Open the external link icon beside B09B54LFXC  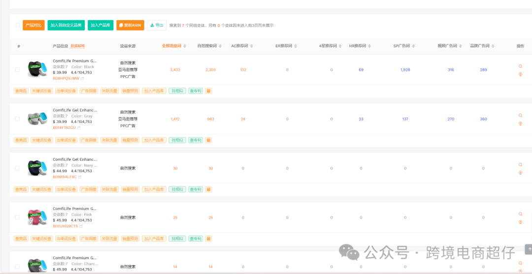pos(80,177)
